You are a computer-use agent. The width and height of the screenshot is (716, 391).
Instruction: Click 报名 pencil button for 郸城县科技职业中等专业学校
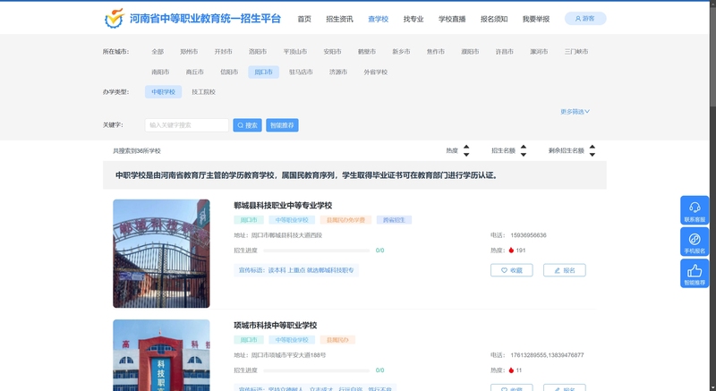565,270
